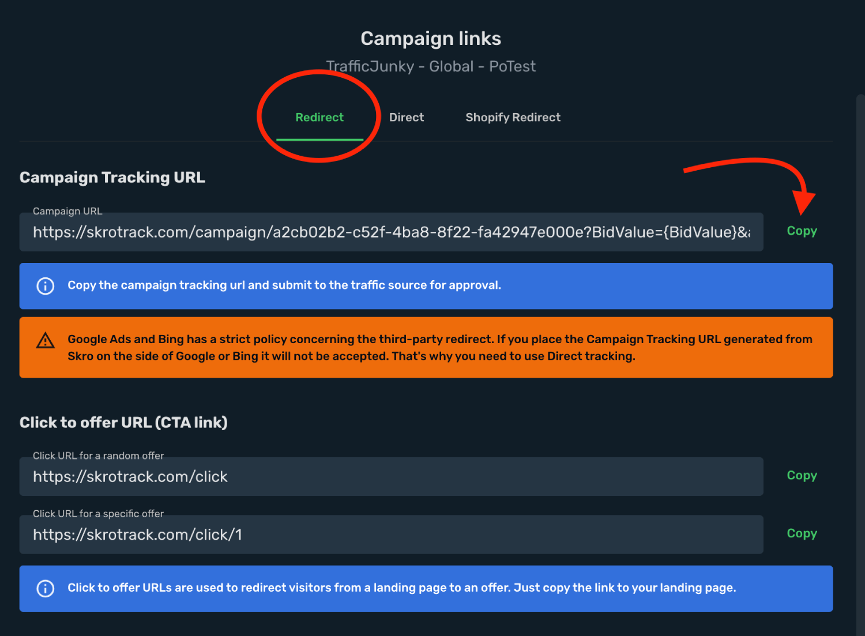Copy the Campaign URL
The width and height of the screenshot is (865, 636).
tap(802, 231)
